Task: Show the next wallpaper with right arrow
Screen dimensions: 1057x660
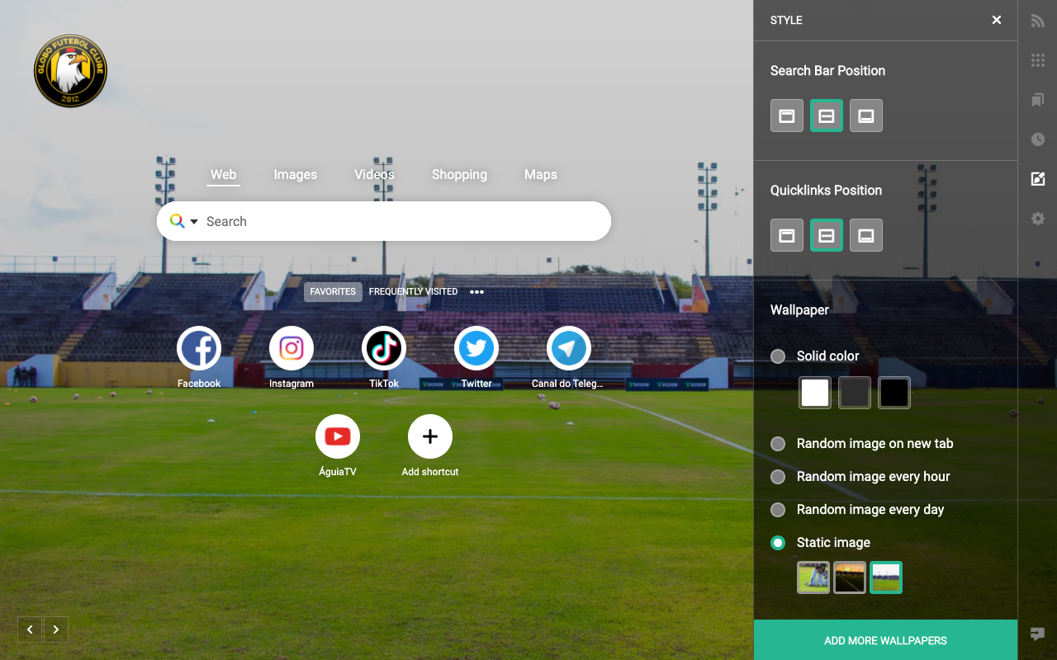Action: pos(56,629)
